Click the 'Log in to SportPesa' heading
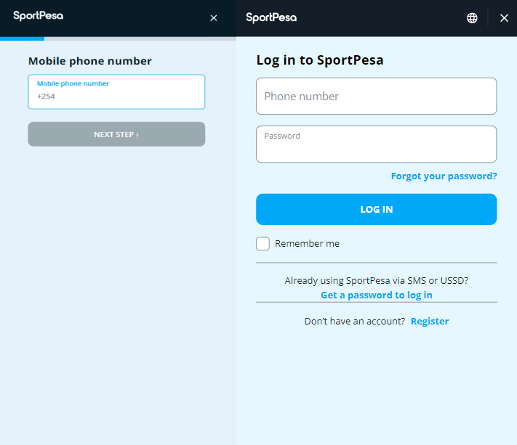Viewport: 517px width, 445px height. pyautogui.click(x=320, y=60)
